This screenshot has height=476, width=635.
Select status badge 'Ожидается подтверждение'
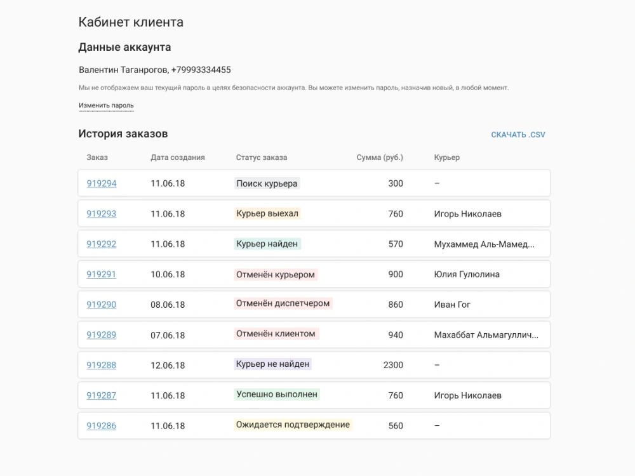tap(293, 425)
